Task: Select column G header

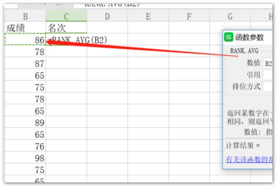Action: click(x=230, y=17)
